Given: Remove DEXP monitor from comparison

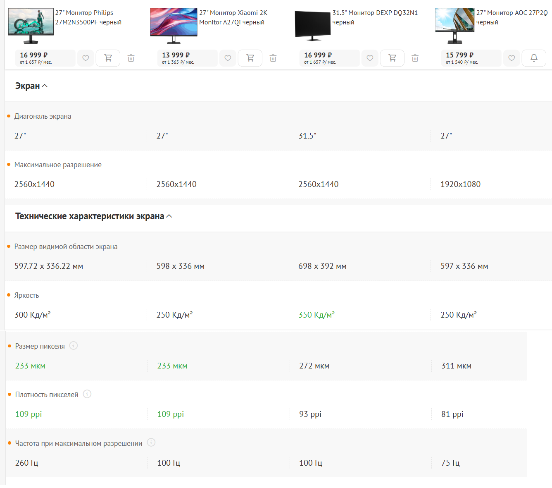Looking at the screenshot, I should pos(415,58).
